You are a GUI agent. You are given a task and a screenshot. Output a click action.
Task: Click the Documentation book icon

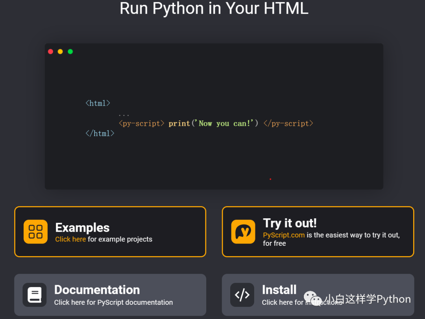[34, 295]
